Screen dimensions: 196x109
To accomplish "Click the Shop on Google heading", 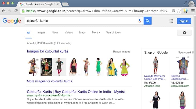I will (156, 53).
